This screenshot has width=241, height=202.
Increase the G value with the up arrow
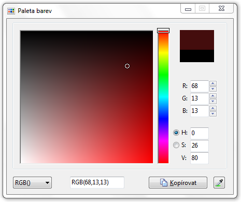pos(213,96)
